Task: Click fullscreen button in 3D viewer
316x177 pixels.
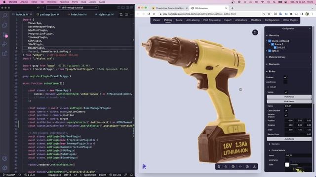Action: (x=255, y=32)
